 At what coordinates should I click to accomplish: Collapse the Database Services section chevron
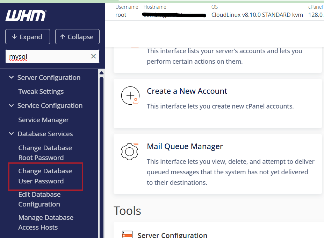point(12,134)
